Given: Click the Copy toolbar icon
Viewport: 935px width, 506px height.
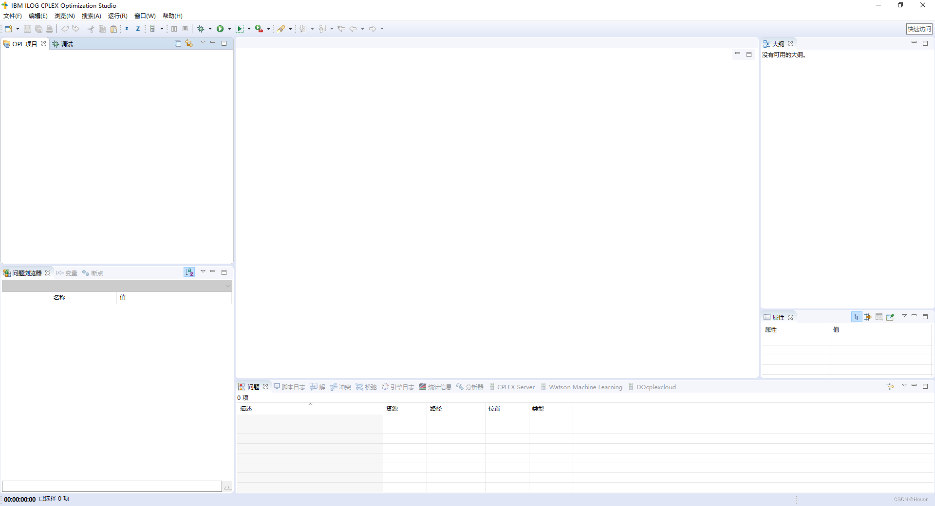Looking at the screenshot, I should (102, 29).
